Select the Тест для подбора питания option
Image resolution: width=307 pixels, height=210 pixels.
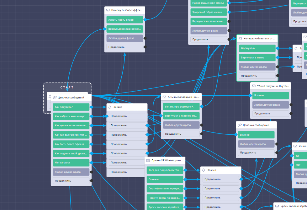(x=165, y=170)
